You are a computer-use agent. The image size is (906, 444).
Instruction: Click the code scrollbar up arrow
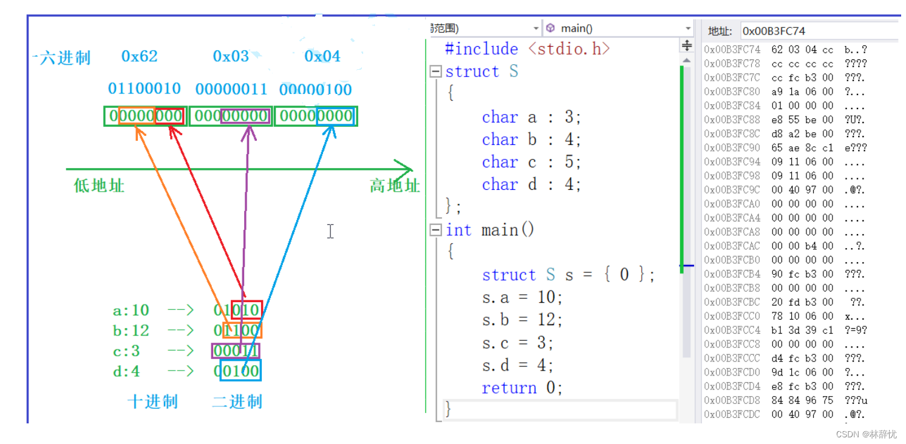(x=687, y=60)
